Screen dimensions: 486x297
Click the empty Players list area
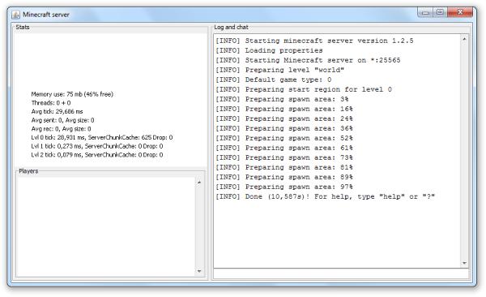[x=105, y=226]
